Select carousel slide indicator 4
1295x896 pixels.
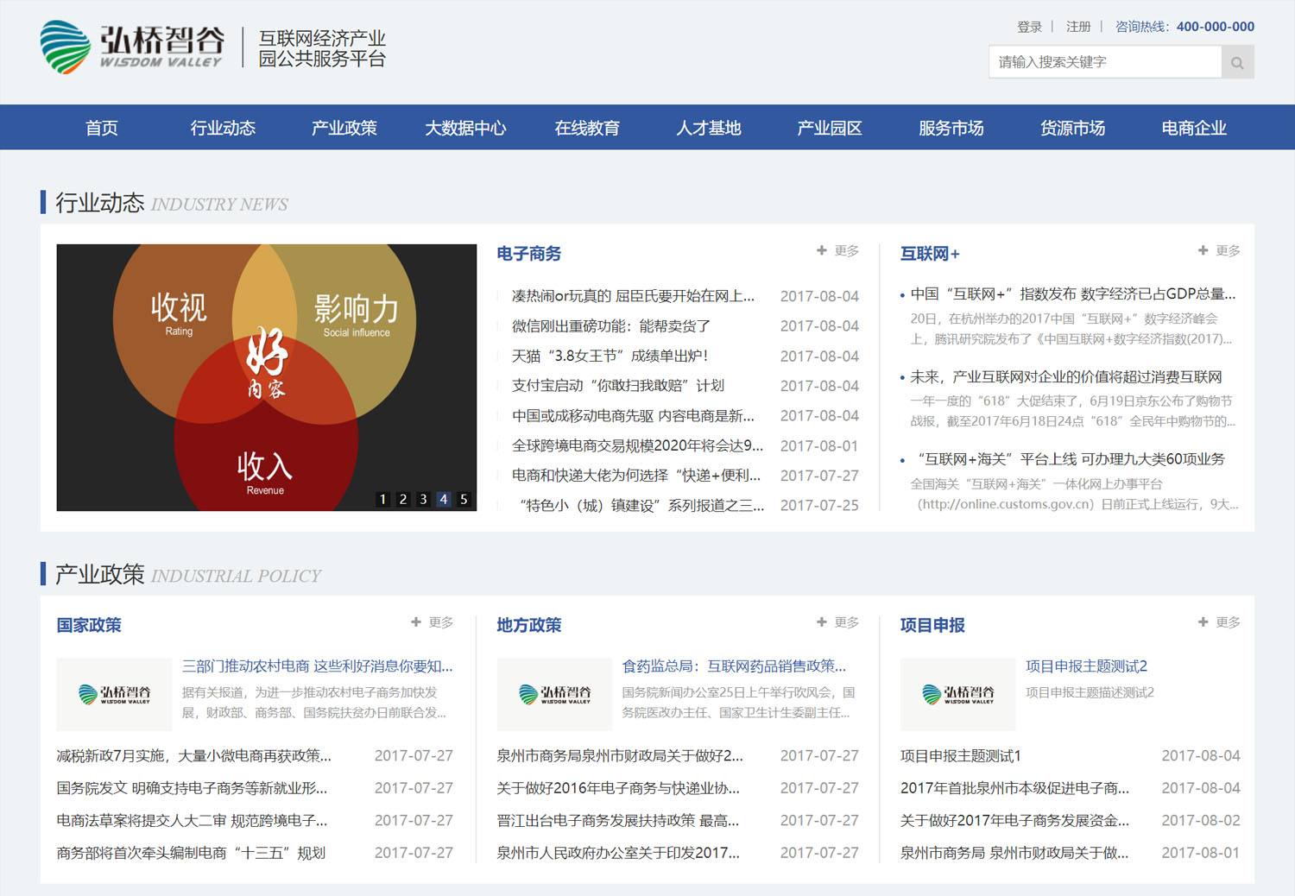(x=444, y=499)
